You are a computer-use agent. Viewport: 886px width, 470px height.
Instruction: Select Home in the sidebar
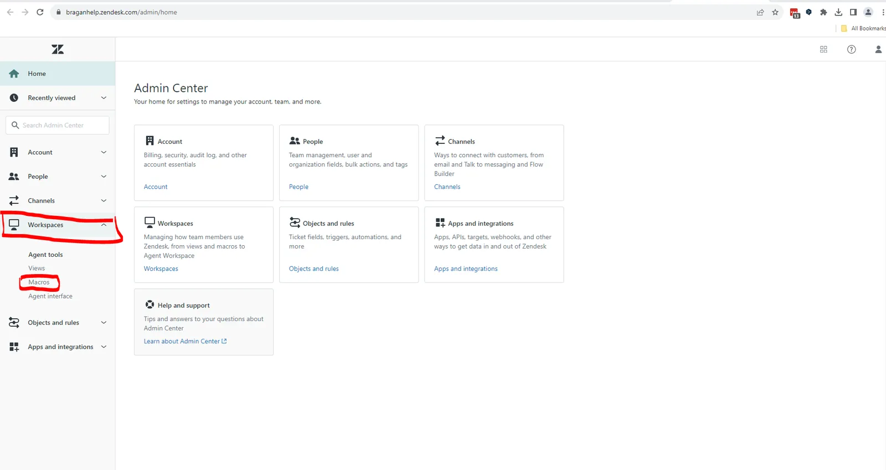point(58,74)
